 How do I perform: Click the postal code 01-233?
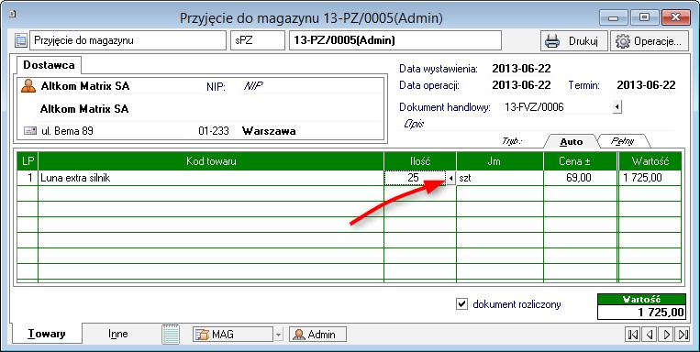pyautogui.click(x=214, y=131)
